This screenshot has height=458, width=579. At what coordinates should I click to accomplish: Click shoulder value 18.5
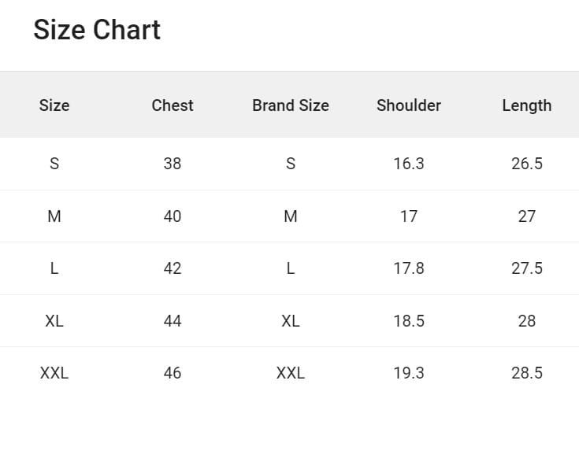tap(409, 321)
